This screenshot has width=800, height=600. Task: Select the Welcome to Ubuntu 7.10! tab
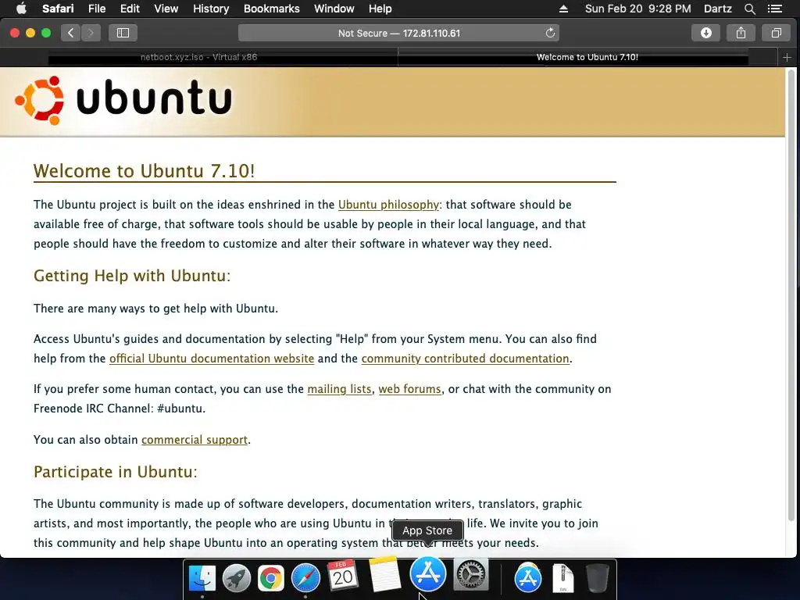click(587, 57)
